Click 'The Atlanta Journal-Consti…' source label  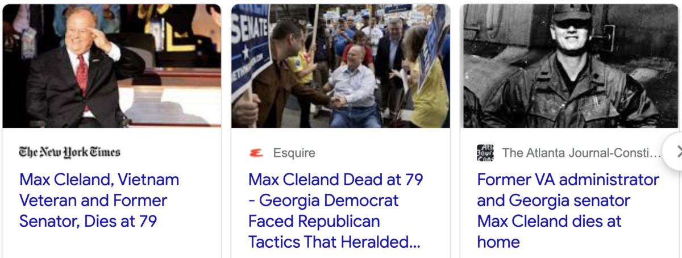583,153
